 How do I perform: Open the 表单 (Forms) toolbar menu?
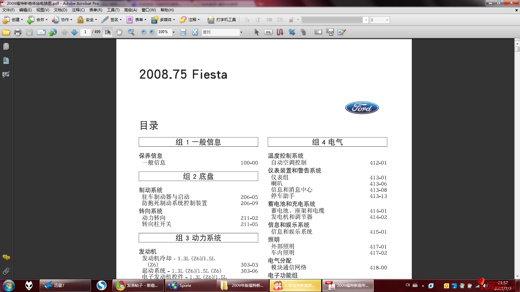pos(136,20)
